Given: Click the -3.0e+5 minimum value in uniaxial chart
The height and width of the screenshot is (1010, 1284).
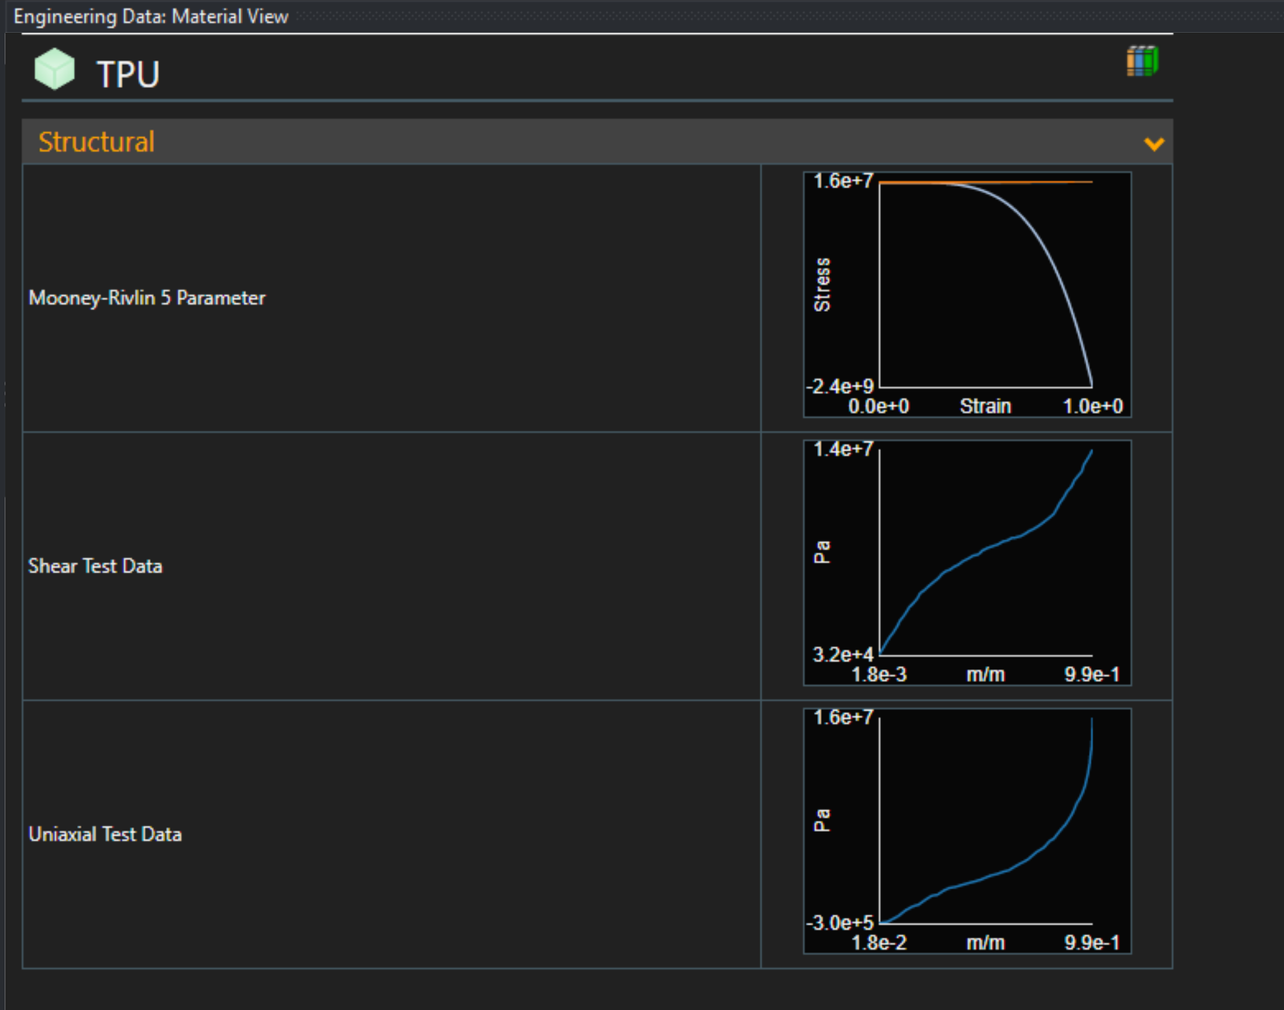Looking at the screenshot, I should click(839, 923).
